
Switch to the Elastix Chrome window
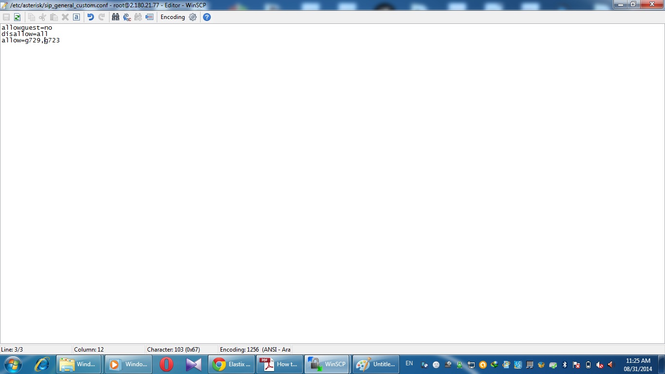[x=231, y=364]
